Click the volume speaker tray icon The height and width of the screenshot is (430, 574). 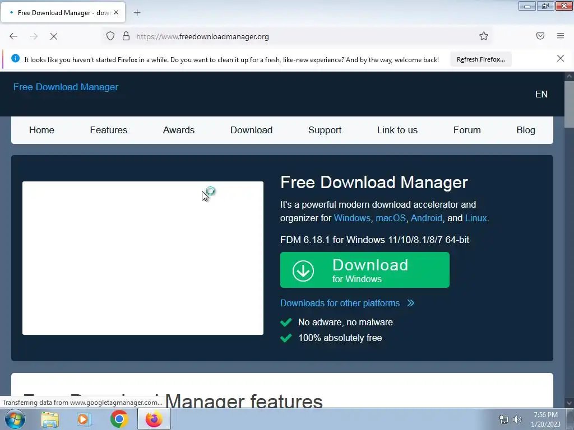pyautogui.click(x=517, y=420)
